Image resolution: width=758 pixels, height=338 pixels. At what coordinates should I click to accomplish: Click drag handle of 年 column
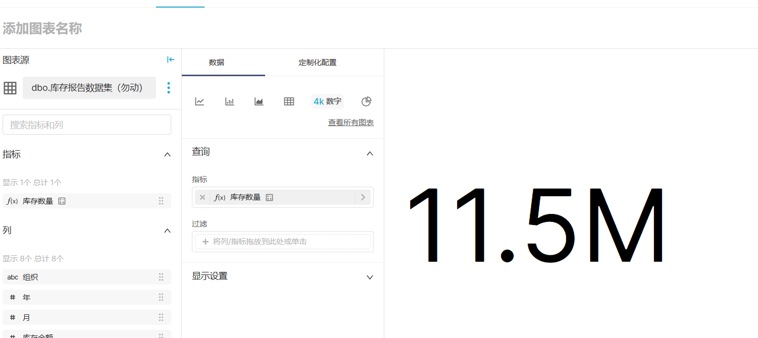coord(161,297)
